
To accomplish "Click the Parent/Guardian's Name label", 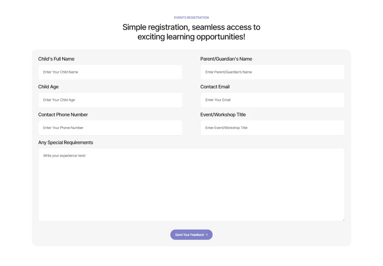I will point(226,59).
